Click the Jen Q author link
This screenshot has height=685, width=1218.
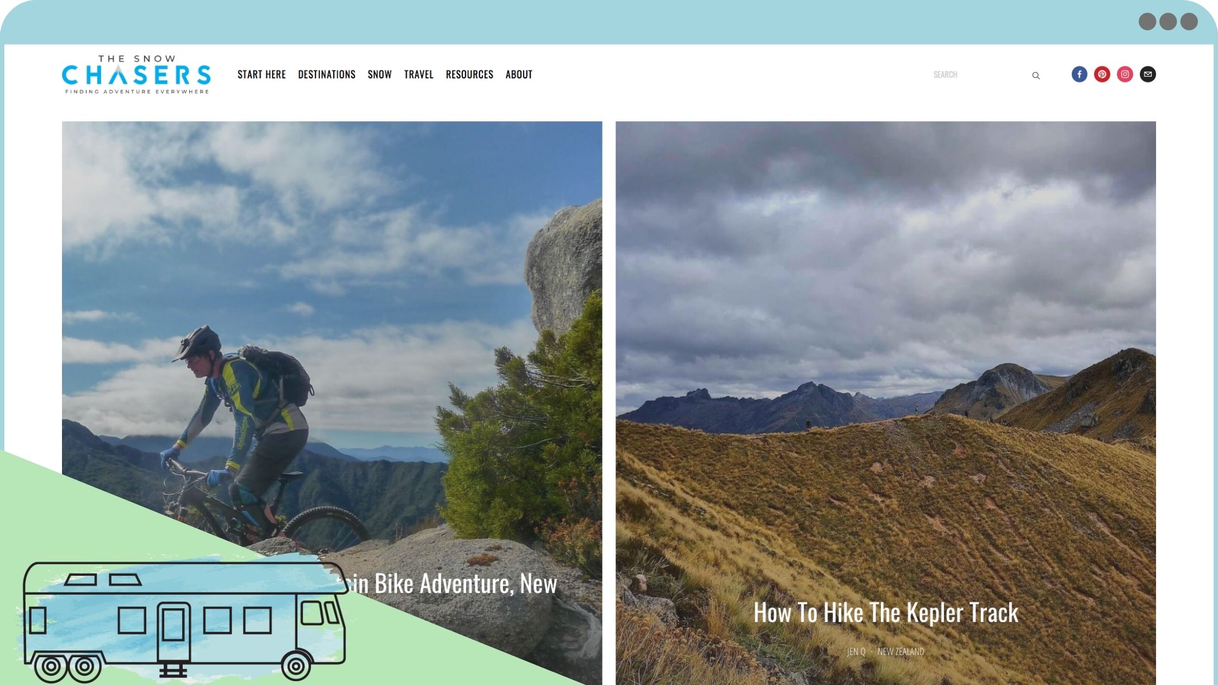[x=856, y=651]
